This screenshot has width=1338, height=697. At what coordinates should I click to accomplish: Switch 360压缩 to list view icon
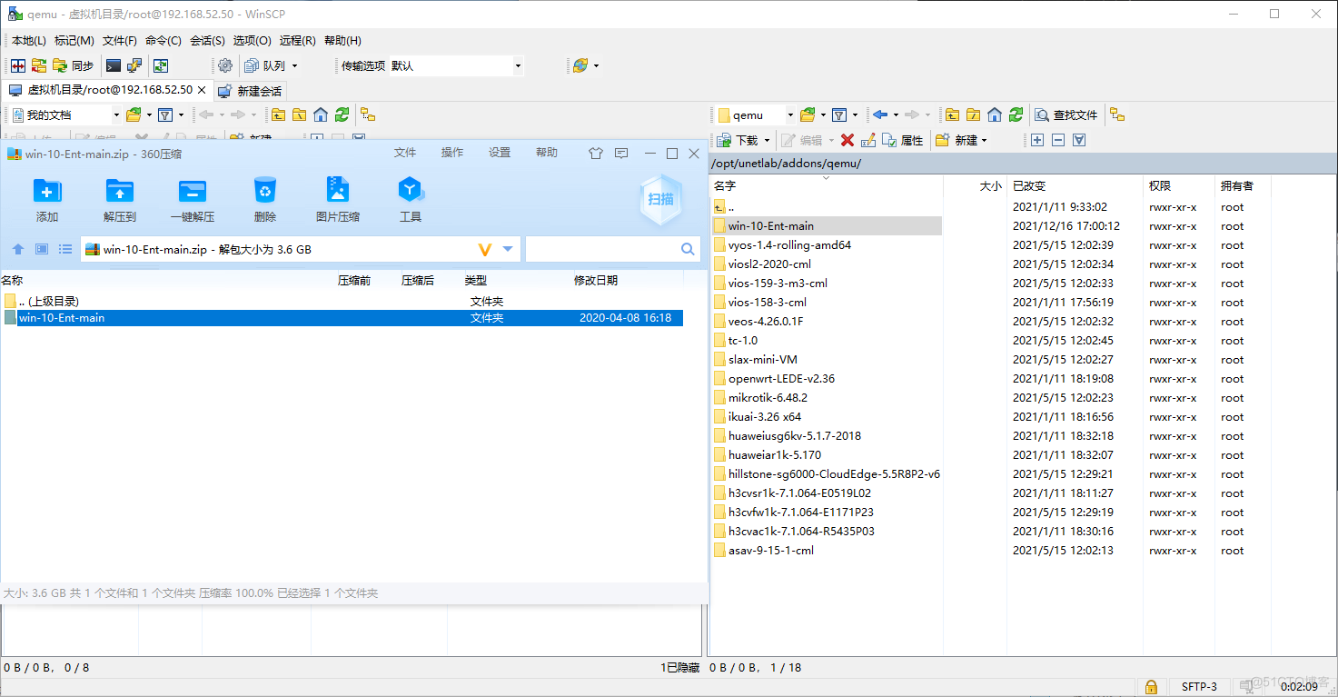(65, 249)
